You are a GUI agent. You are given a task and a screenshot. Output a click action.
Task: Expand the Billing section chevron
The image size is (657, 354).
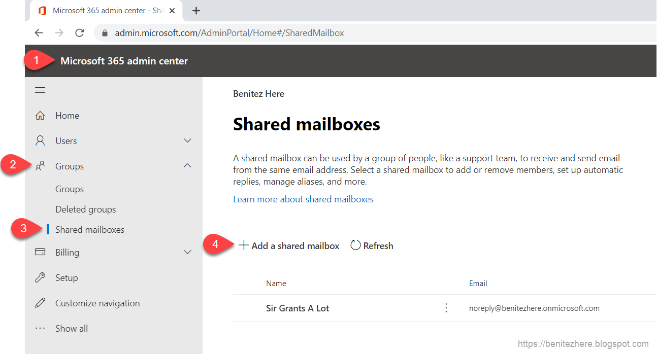(187, 252)
